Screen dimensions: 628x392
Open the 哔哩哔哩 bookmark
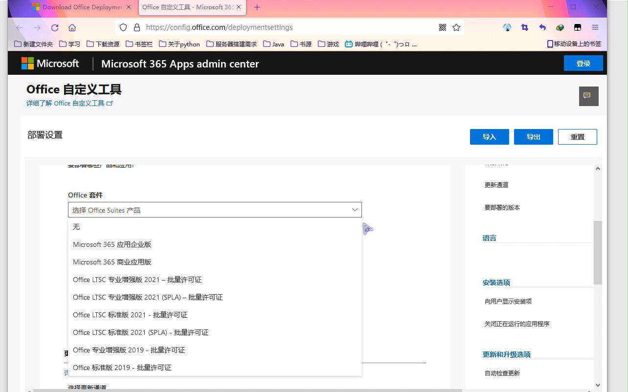pyautogui.click(x=381, y=44)
